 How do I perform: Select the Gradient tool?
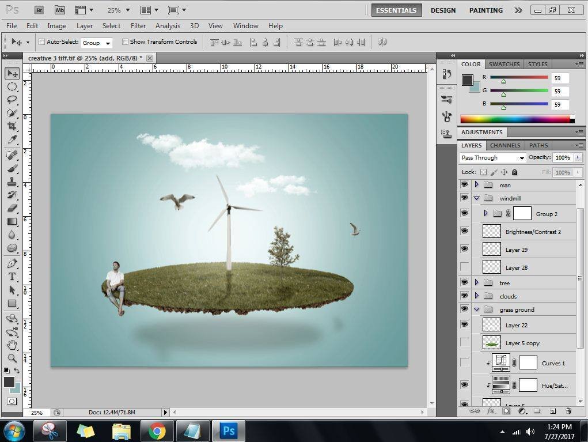pos(12,221)
